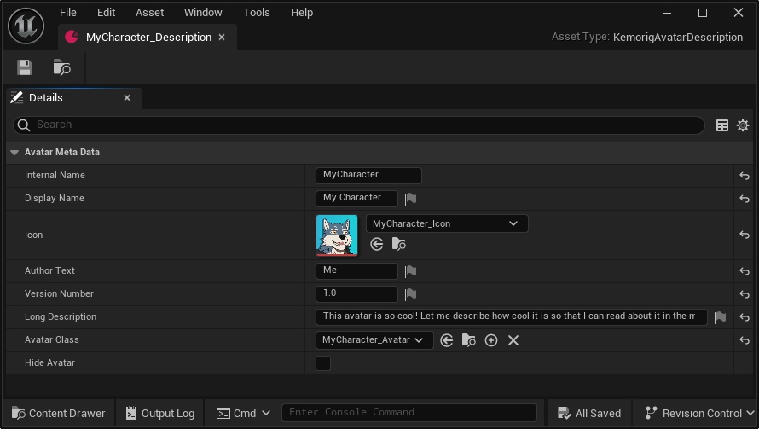Browse to MyCharacter_Icon in Content Browser

coord(398,244)
